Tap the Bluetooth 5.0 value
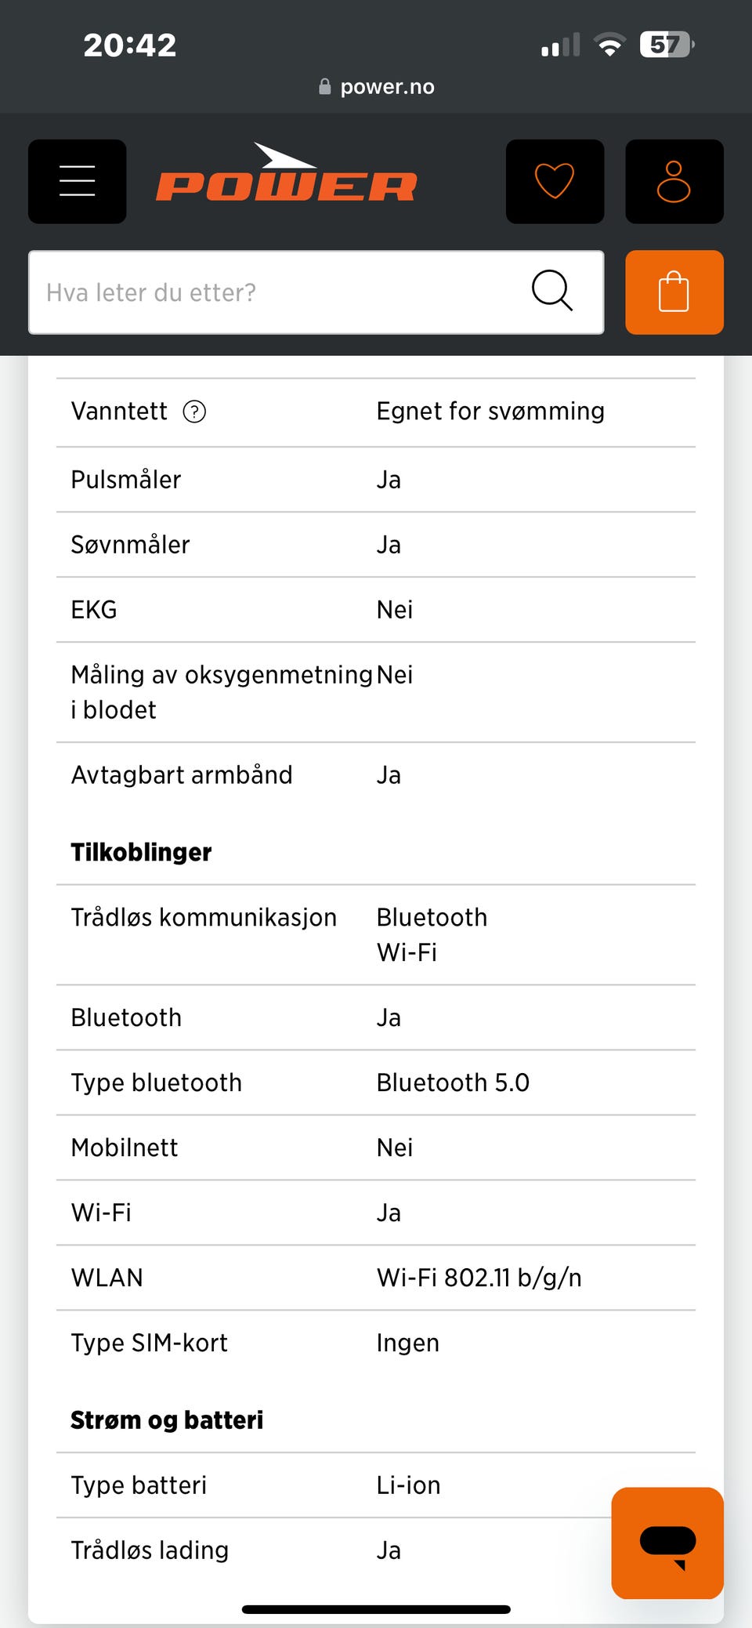 (x=453, y=1082)
